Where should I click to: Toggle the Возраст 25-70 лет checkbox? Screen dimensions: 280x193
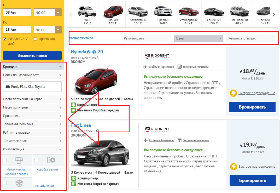(x=5, y=39)
